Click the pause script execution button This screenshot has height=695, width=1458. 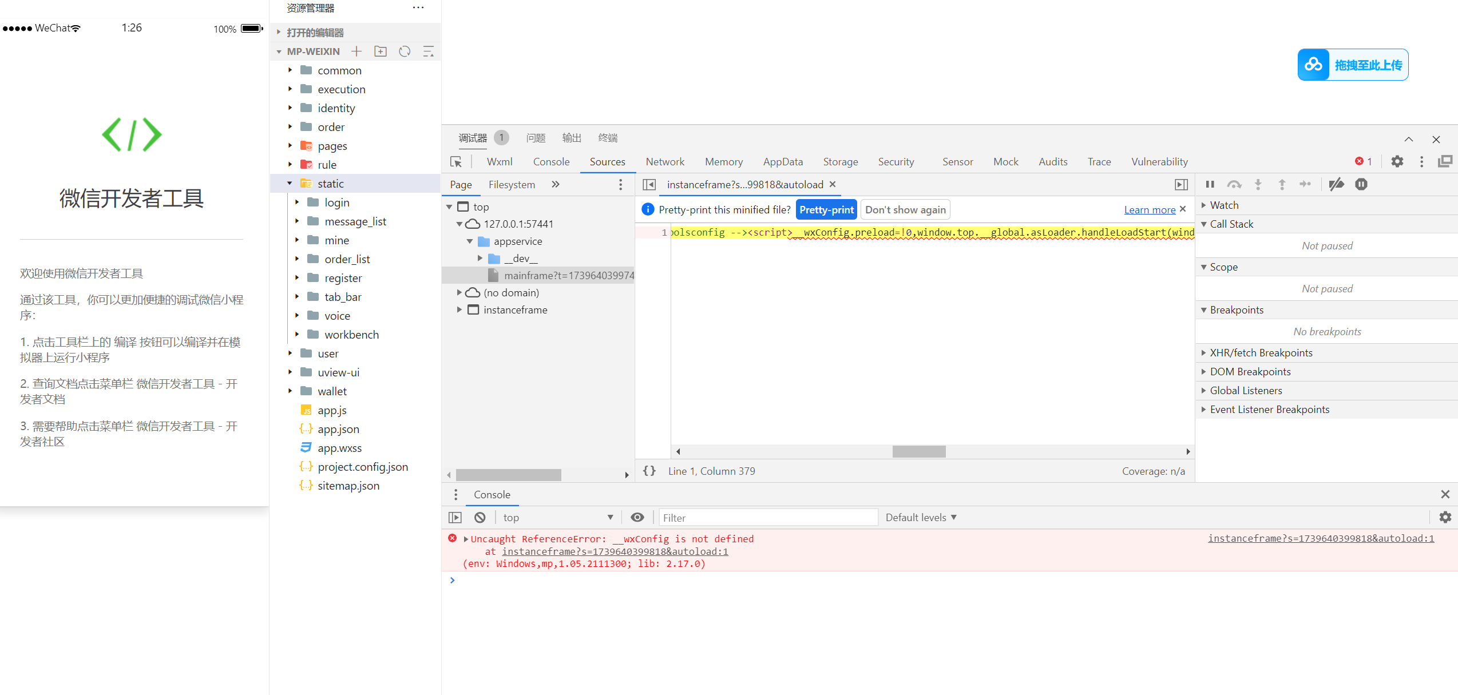coord(1210,184)
